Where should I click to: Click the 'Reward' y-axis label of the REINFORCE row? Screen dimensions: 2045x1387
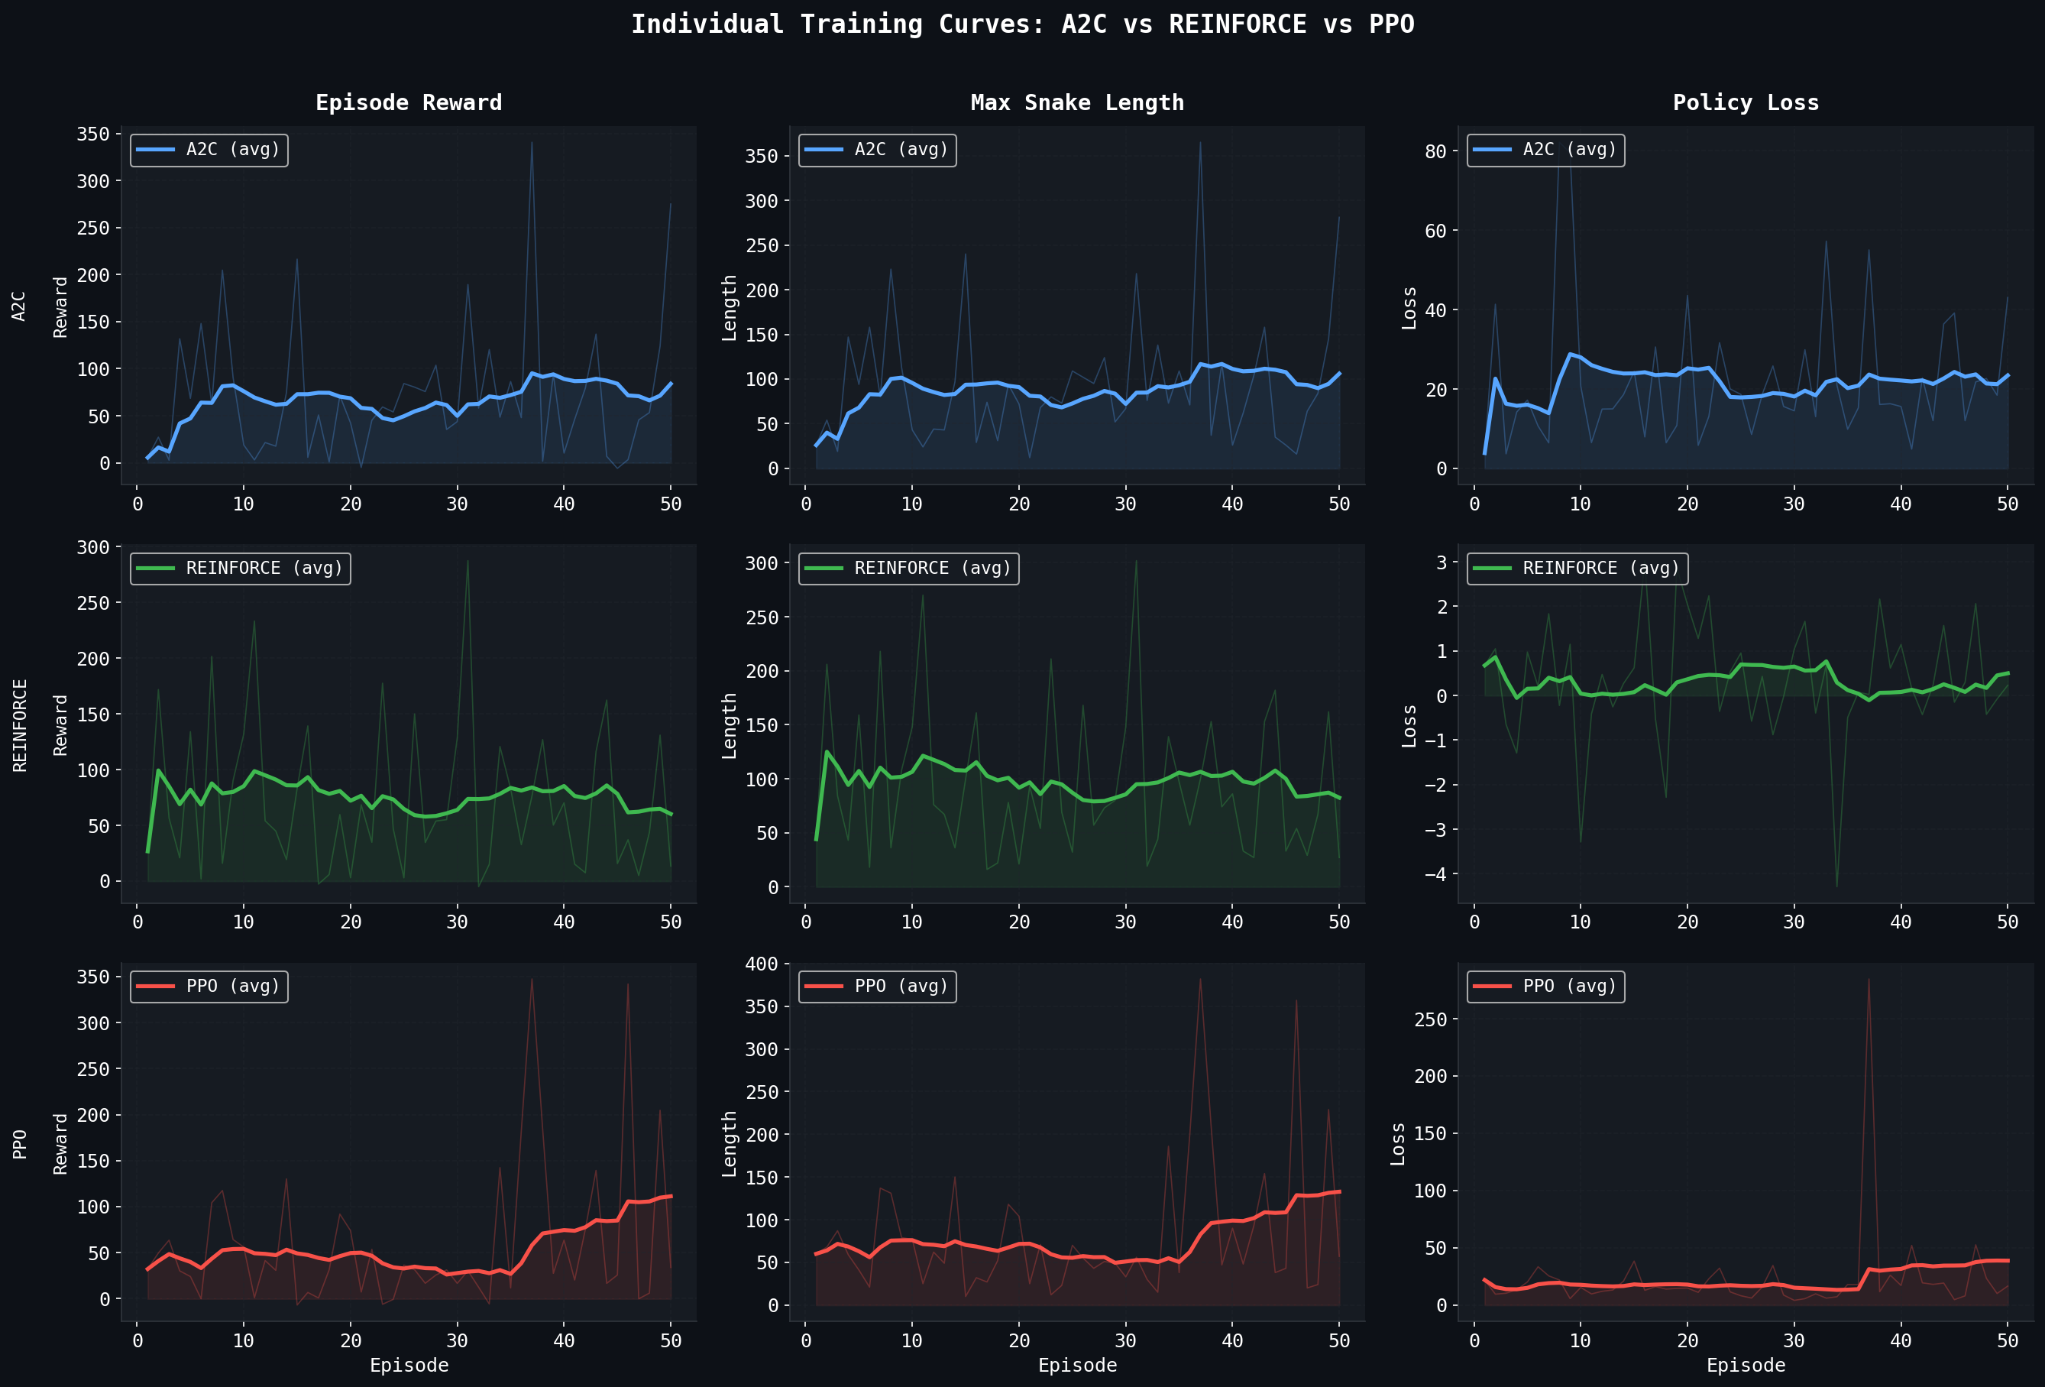60,725
